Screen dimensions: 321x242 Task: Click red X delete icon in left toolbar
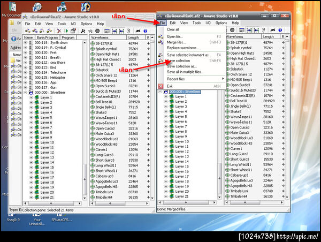click(59, 31)
